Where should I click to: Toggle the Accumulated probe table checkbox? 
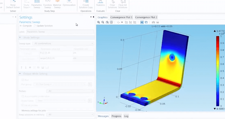23,96
